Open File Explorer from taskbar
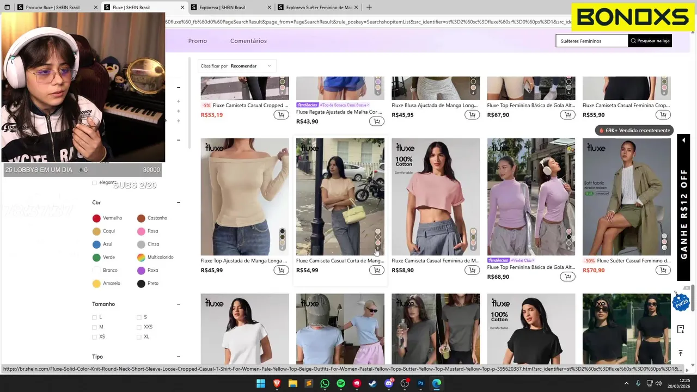697x392 pixels. [292, 383]
